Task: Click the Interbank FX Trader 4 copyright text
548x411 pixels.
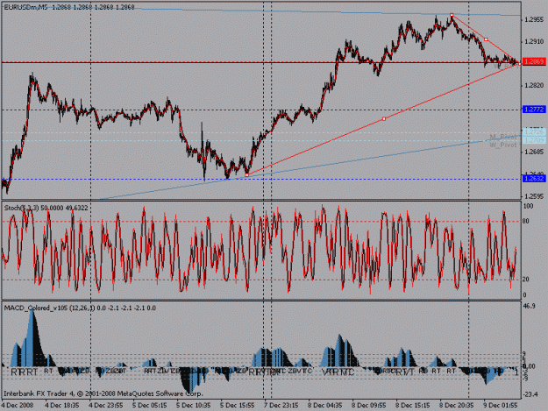Action: tap(103, 393)
